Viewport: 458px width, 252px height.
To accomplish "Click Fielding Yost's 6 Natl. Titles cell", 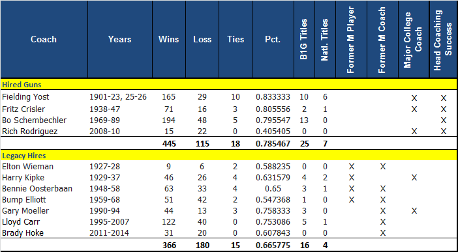I will pyautogui.click(x=325, y=97).
